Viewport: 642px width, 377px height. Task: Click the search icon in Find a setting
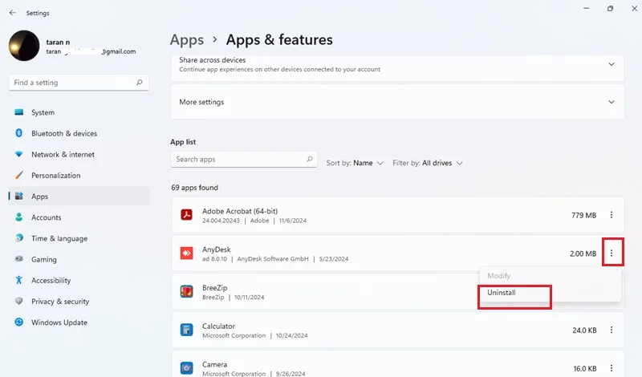(x=139, y=83)
